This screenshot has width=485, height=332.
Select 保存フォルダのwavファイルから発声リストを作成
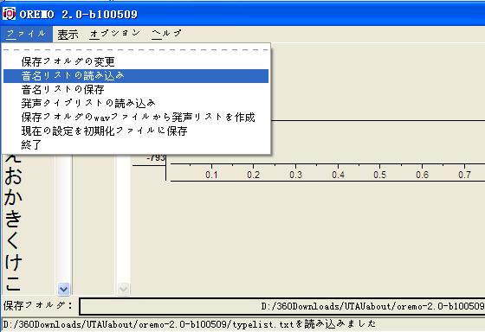pyautogui.click(x=136, y=117)
